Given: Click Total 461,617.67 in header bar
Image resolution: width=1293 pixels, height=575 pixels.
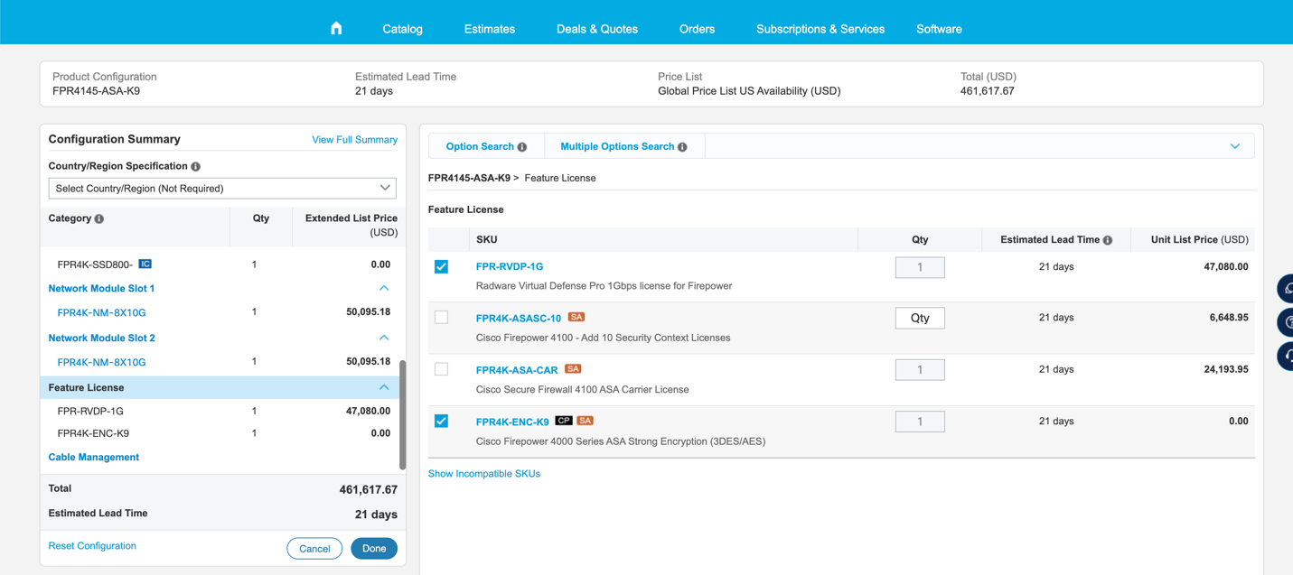Looking at the screenshot, I should coord(988,91).
